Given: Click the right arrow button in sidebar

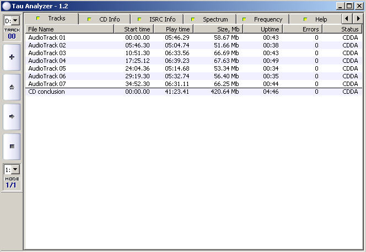Looking at the screenshot, I should [12, 116].
